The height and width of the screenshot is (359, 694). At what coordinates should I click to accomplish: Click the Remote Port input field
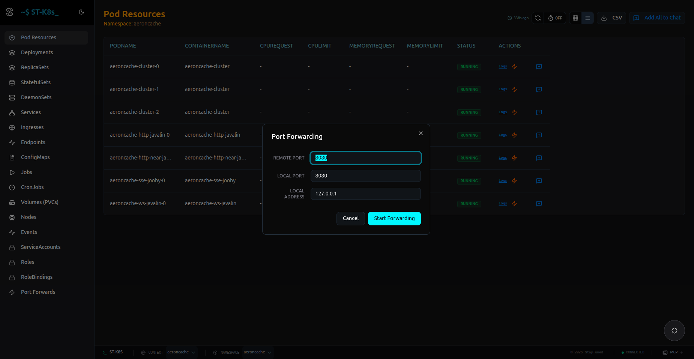click(366, 158)
